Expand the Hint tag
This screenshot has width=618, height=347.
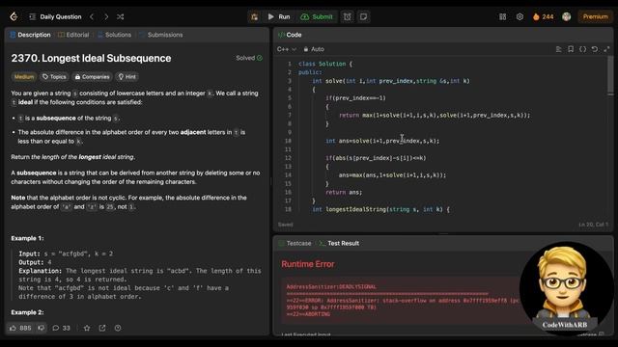pyautogui.click(x=126, y=77)
